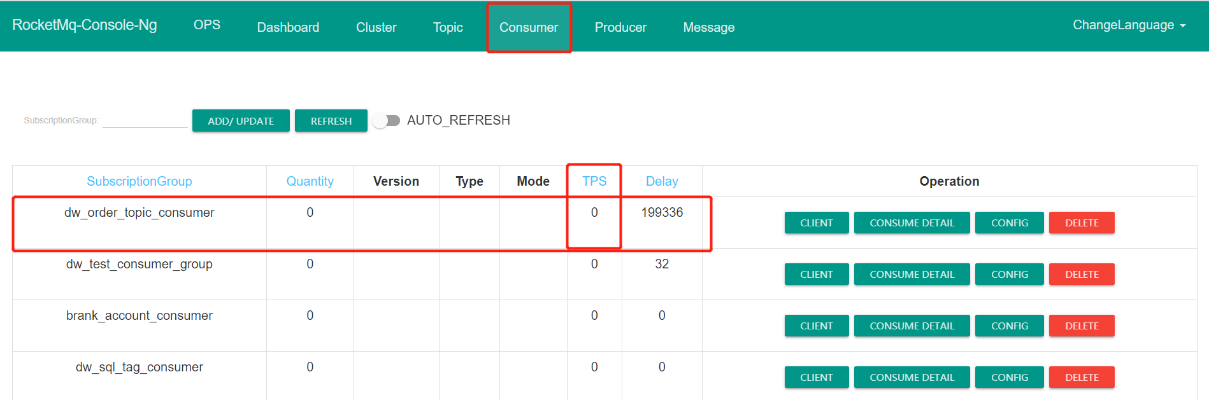Open the Topic tab
Image resolution: width=1209 pixels, height=400 pixels.
447,27
